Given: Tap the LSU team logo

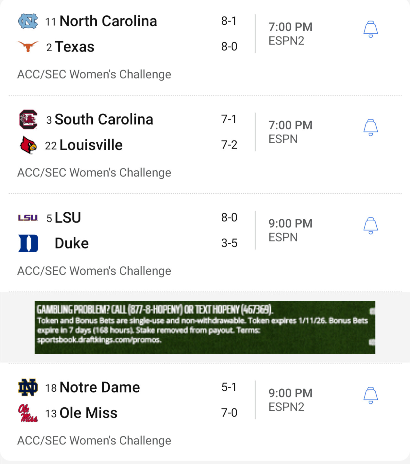Looking at the screenshot, I should [28, 218].
